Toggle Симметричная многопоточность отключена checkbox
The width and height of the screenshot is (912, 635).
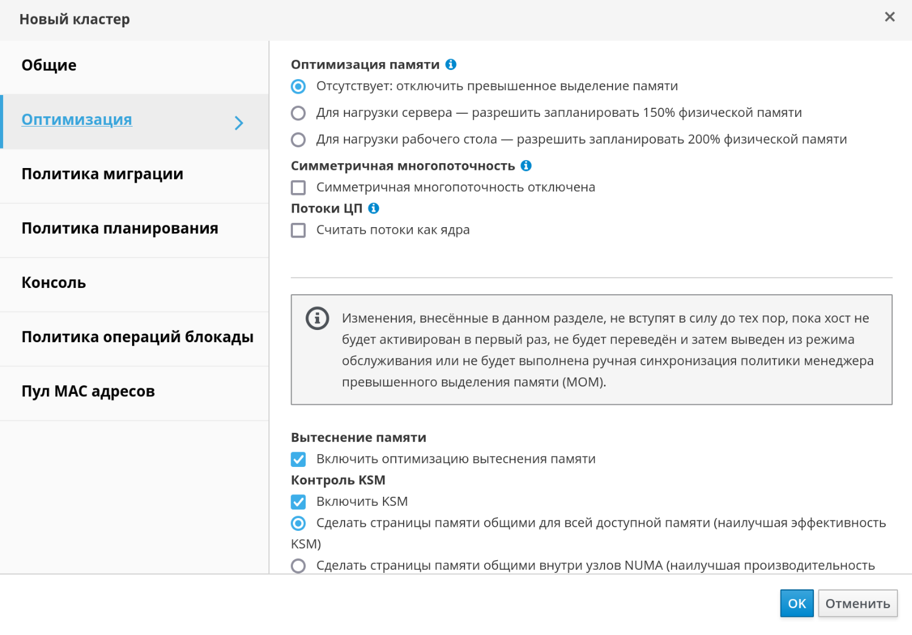(298, 188)
